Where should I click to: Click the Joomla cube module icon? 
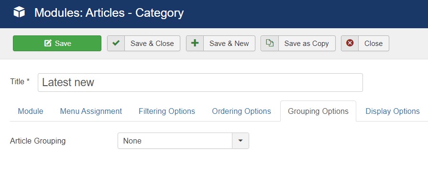(x=19, y=12)
